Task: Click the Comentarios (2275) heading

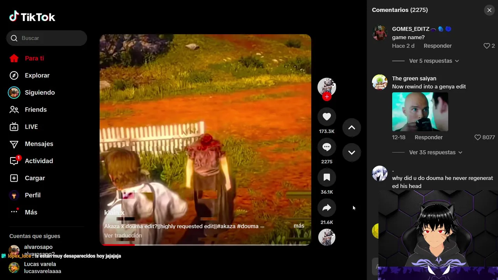Action: 400,10
